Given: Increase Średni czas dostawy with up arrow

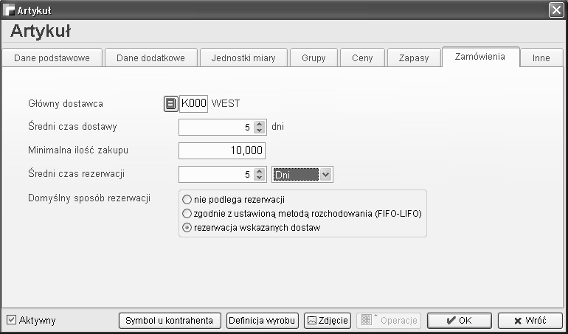Looking at the screenshot, I should (x=260, y=124).
